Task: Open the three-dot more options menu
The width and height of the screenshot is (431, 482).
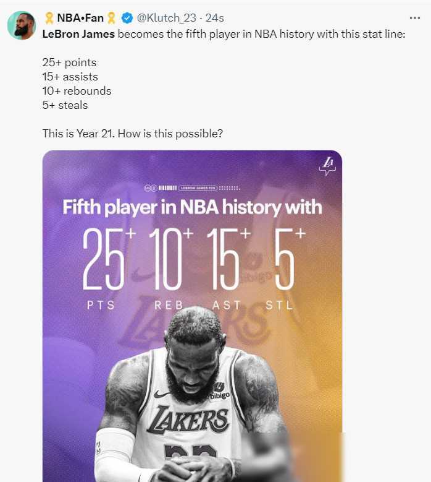Action: 415,18
